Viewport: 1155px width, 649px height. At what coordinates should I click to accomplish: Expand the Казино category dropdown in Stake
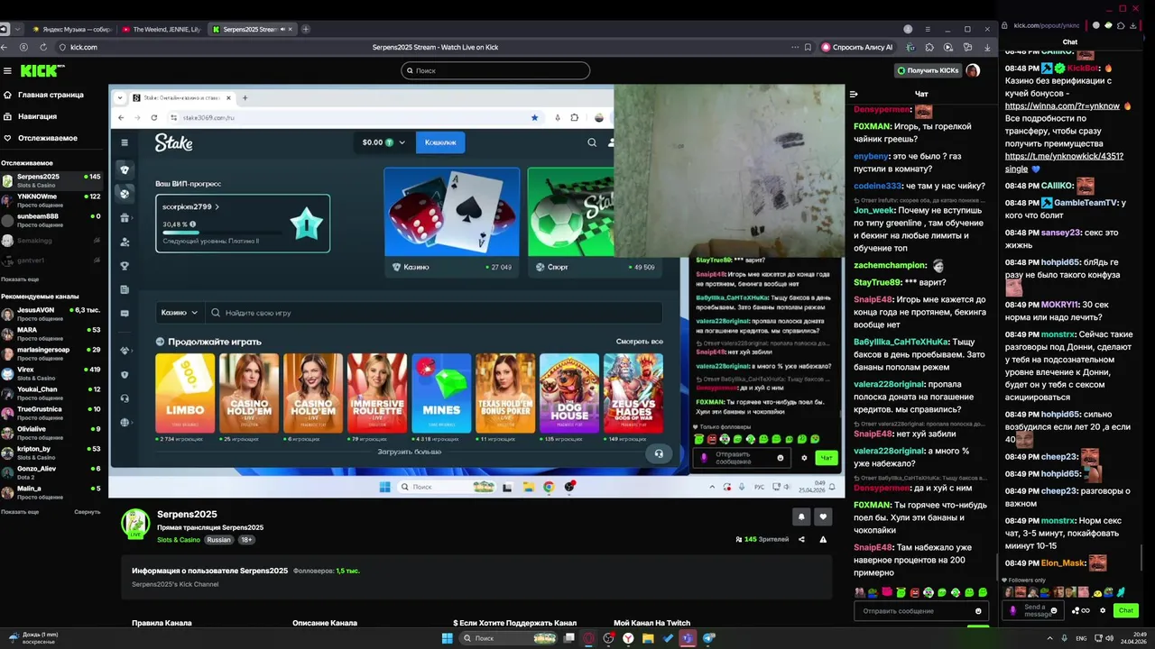coord(180,313)
